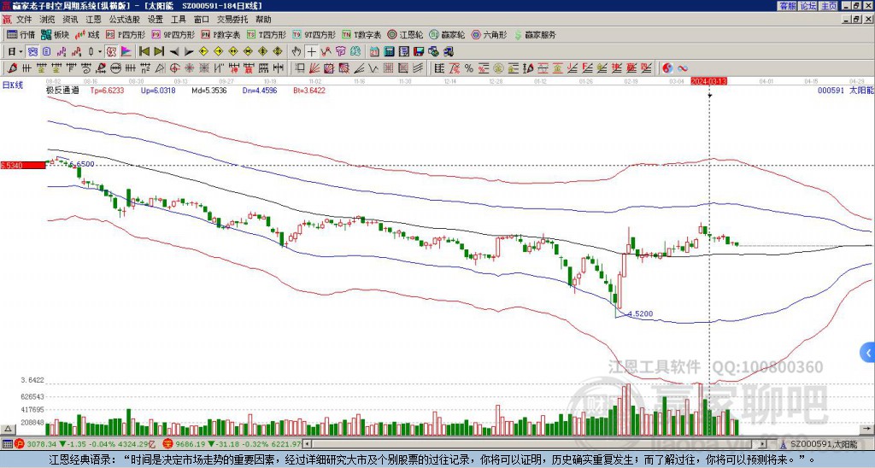Switch to the K线 candlestick chart
Image resolution: width=875 pixels, height=468 pixels.
87,34
